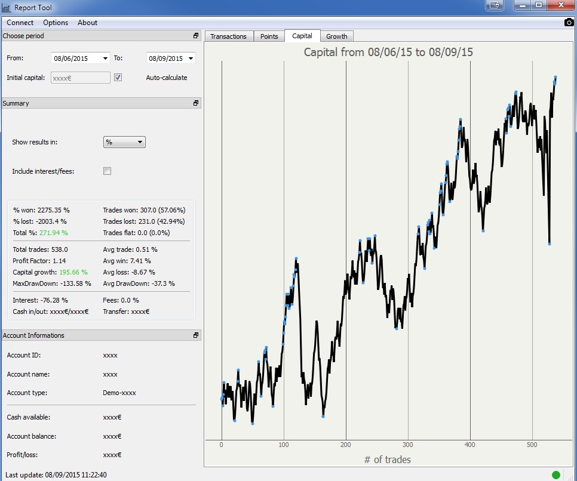Switch to the Growth tab
This screenshot has height=481, width=577.
click(337, 36)
